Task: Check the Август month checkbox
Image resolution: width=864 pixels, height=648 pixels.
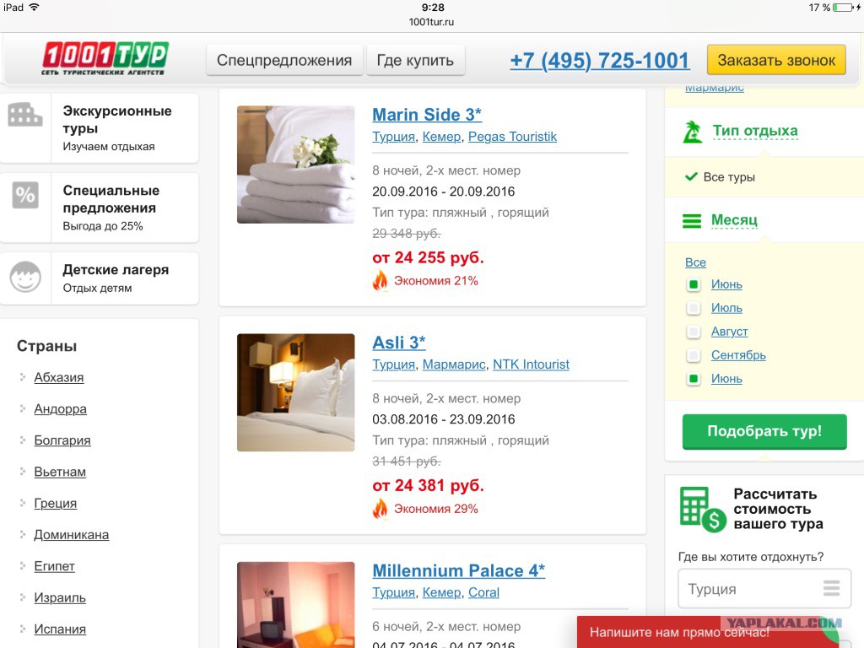Action: (694, 332)
